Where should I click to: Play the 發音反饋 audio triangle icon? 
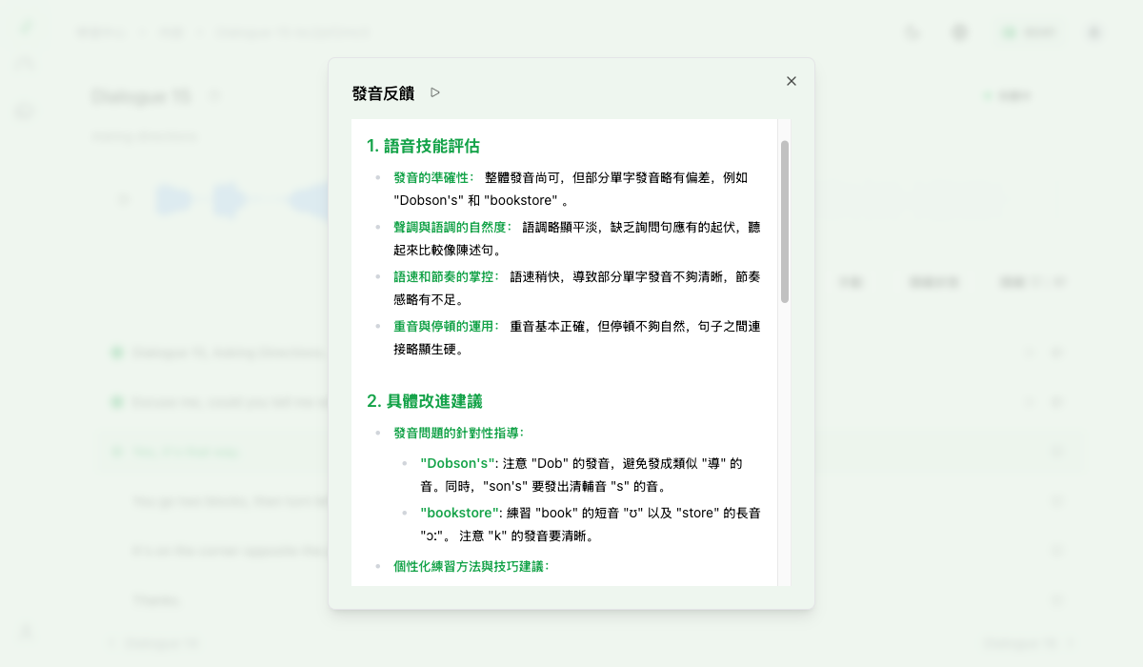pos(436,92)
